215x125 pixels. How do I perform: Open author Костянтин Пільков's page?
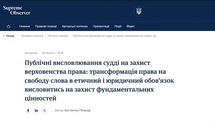[x=77, y=110]
